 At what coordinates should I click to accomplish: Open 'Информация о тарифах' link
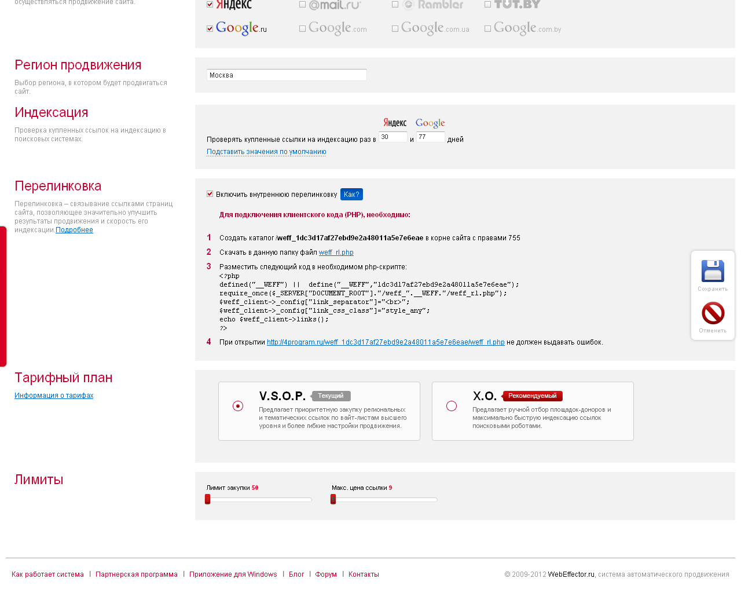[54, 396]
